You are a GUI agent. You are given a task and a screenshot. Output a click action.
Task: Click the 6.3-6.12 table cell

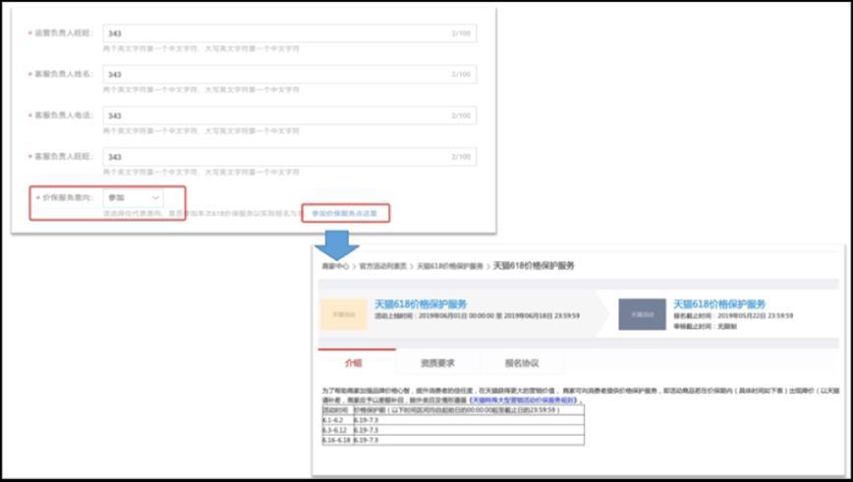point(337,430)
